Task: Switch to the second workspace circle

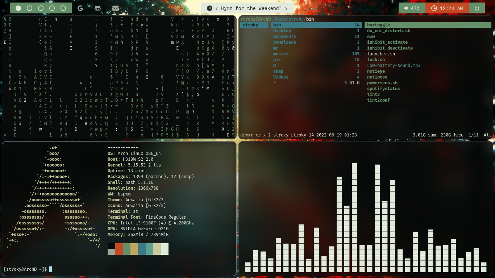Action: click(30, 8)
